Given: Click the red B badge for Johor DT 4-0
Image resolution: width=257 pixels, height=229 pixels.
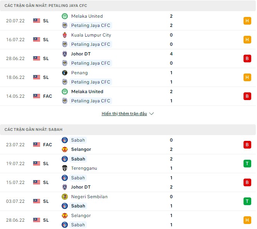Looking at the screenshot, I should [x=247, y=59].
